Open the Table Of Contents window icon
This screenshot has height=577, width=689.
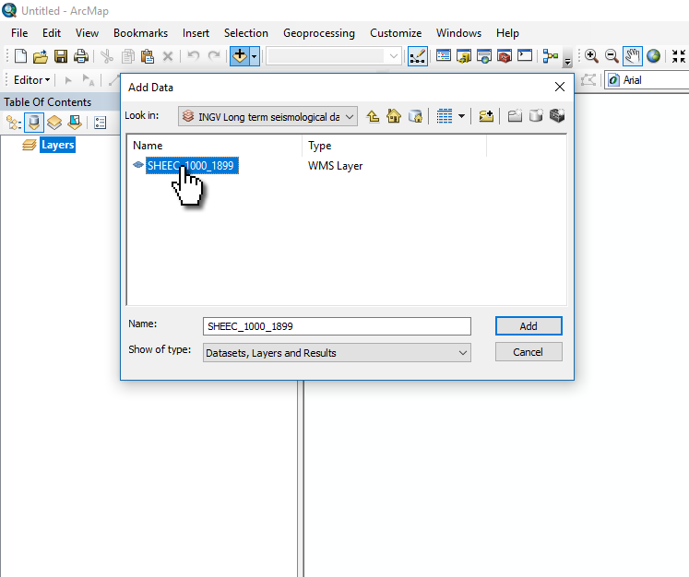pyautogui.click(x=444, y=56)
